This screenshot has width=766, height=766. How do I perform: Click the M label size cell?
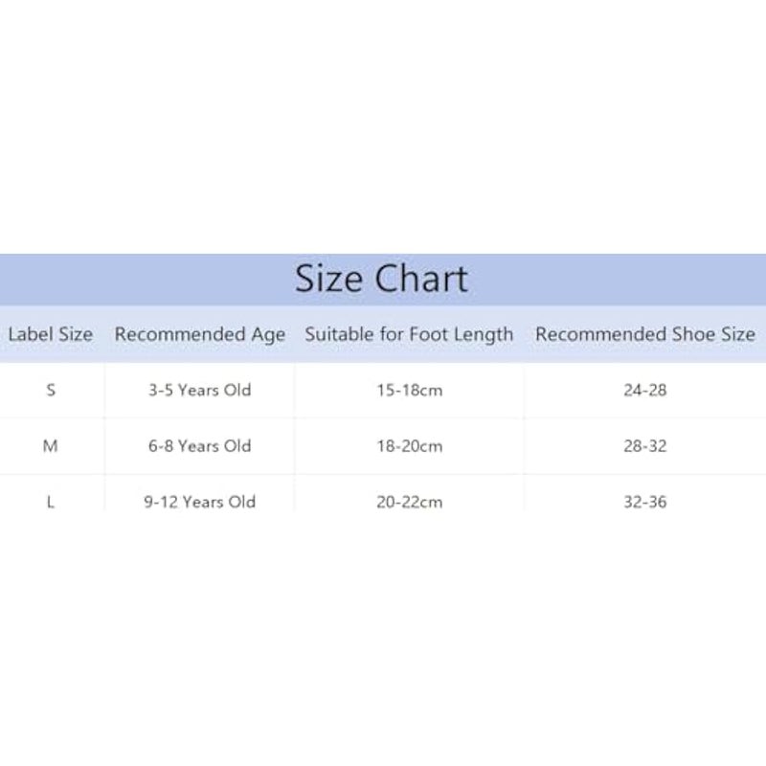(x=51, y=446)
